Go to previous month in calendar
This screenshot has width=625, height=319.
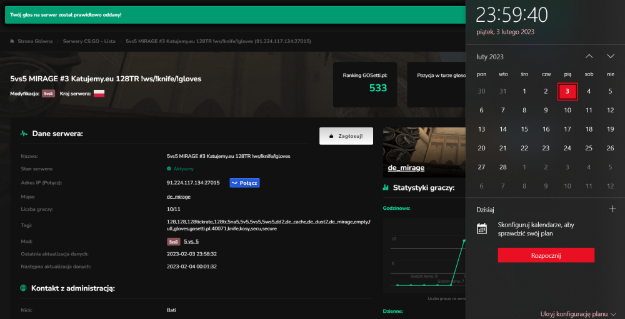[x=589, y=56]
